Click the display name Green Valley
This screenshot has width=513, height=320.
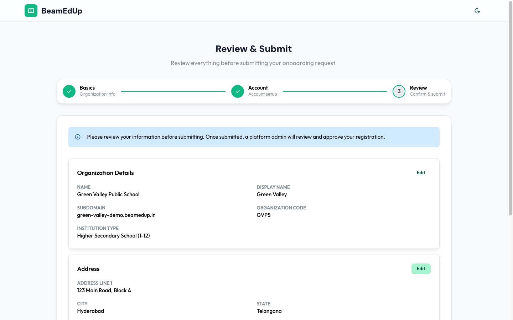point(272,194)
